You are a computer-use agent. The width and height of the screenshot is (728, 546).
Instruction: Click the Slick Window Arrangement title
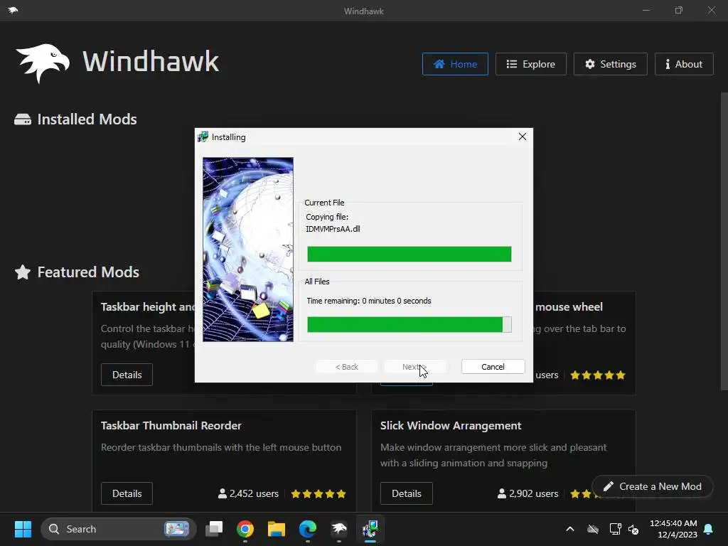451,426
